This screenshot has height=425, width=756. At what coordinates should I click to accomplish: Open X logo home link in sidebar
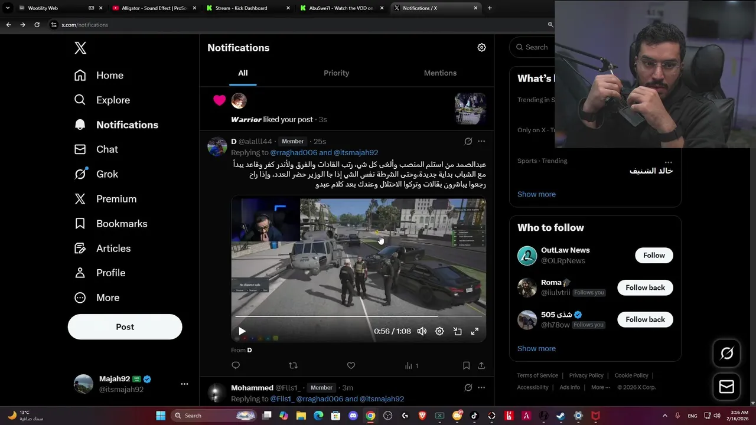[x=80, y=48]
